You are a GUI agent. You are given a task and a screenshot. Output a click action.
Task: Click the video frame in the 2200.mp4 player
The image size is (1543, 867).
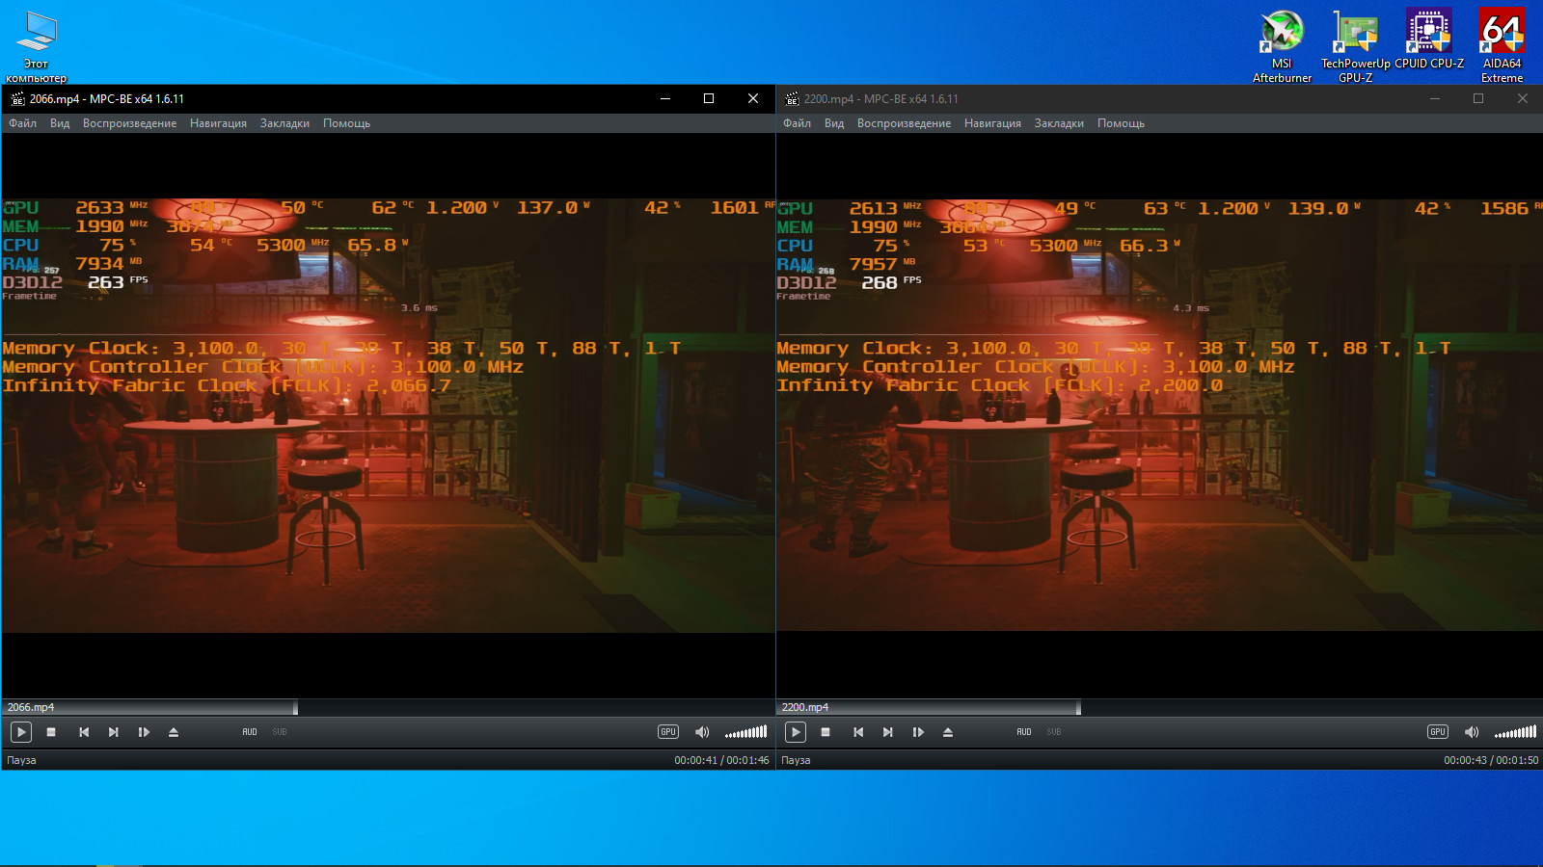point(1159,415)
